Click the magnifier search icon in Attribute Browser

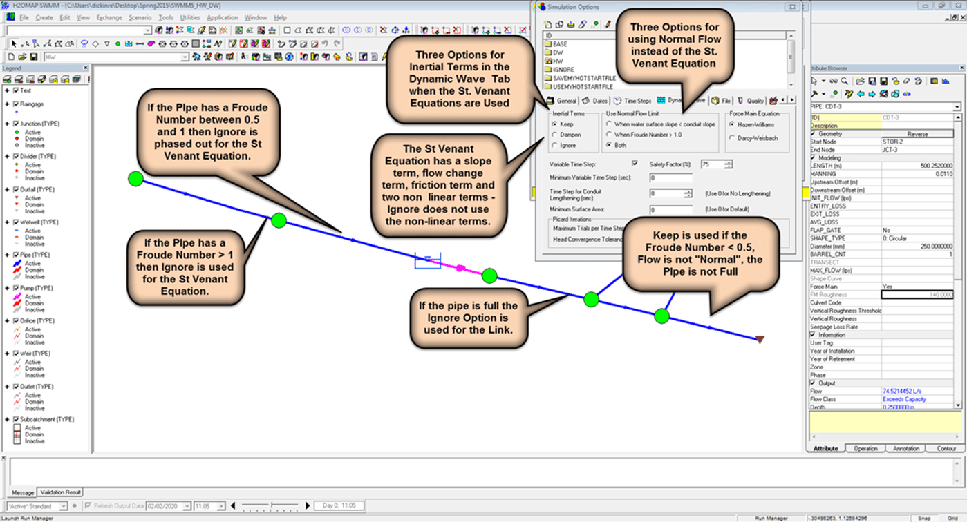point(844,81)
